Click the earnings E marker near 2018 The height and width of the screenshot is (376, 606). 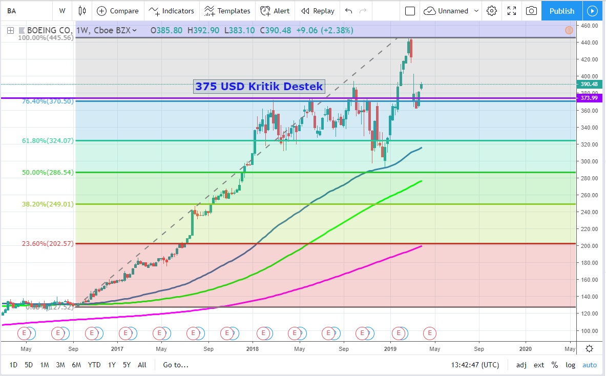pyautogui.click(x=263, y=333)
